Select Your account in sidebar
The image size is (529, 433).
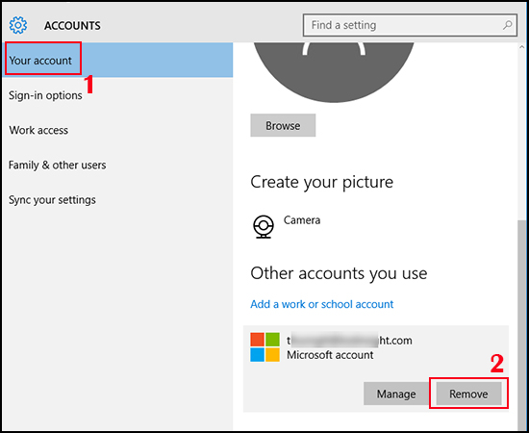pyautogui.click(x=117, y=60)
